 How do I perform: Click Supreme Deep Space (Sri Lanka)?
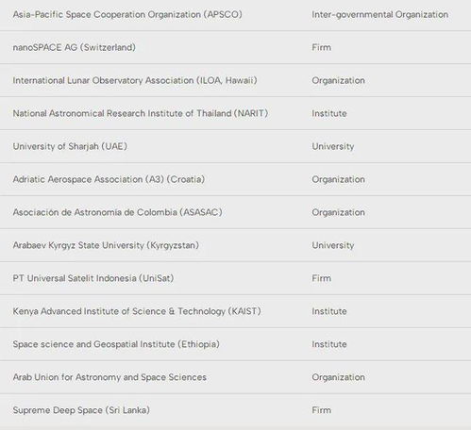click(x=81, y=410)
